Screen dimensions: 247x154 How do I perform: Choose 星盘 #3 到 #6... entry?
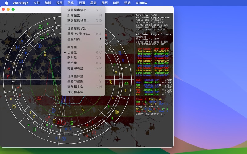coord(83,34)
